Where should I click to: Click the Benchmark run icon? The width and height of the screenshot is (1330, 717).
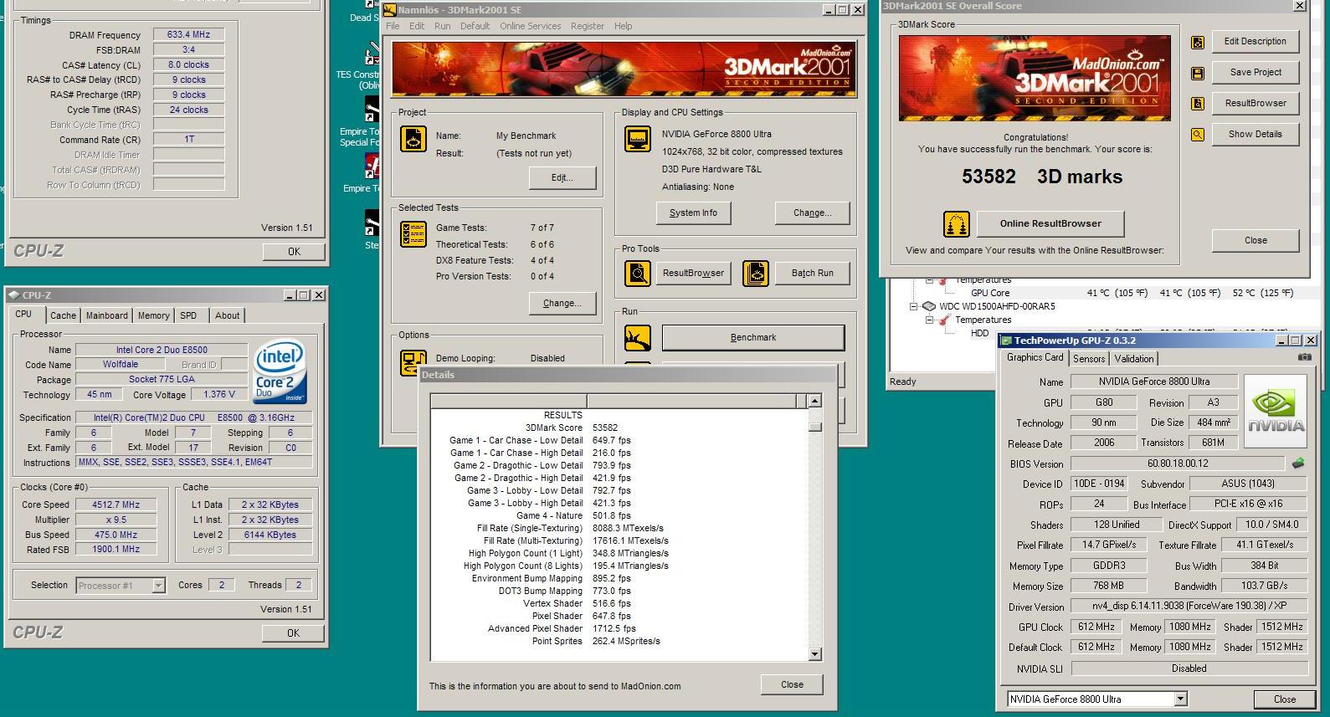[638, 337]
